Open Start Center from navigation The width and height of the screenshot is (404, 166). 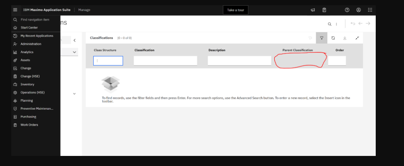[x=29, y=28]
